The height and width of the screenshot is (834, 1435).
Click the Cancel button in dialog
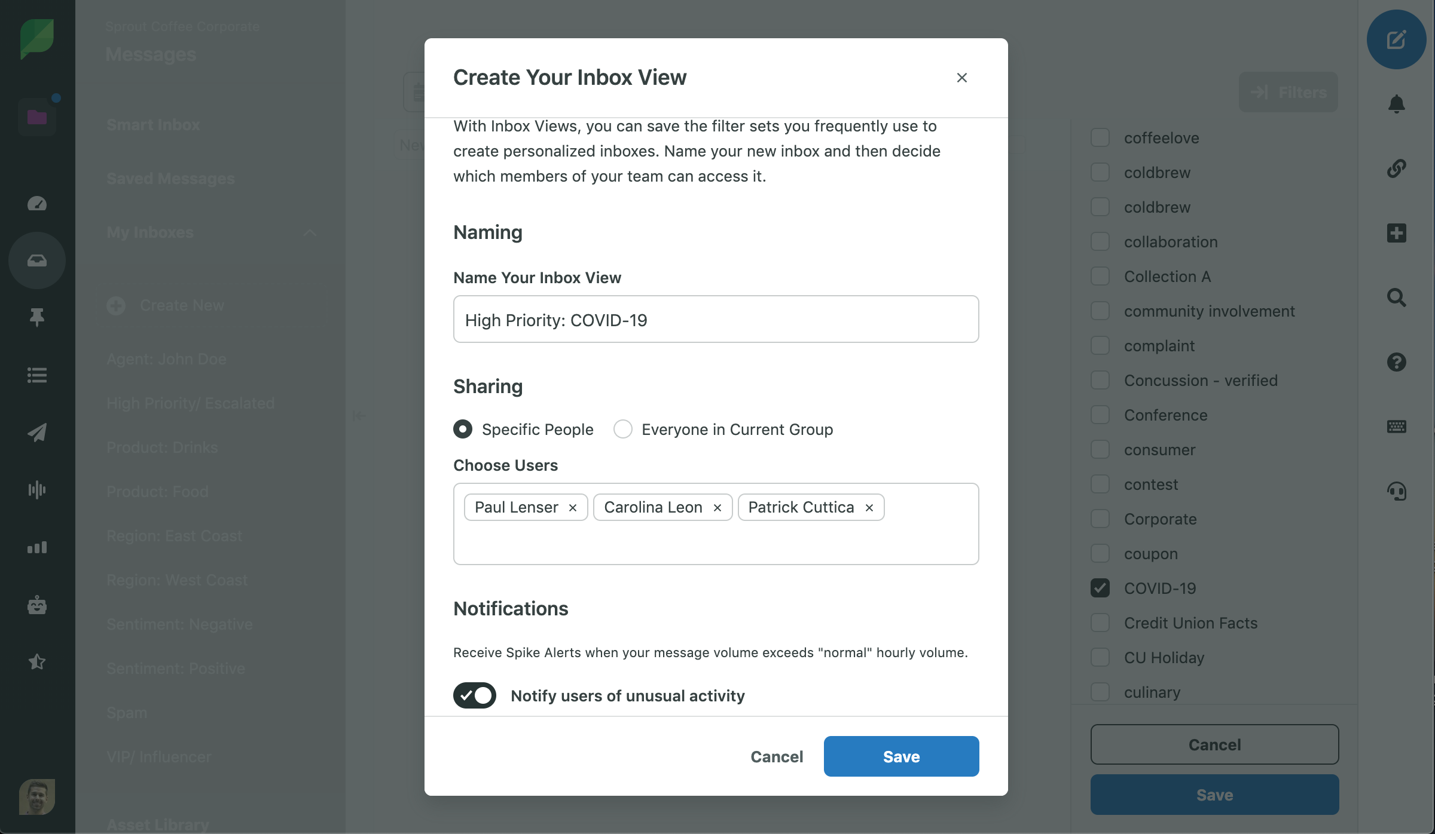tap(777, 756)
